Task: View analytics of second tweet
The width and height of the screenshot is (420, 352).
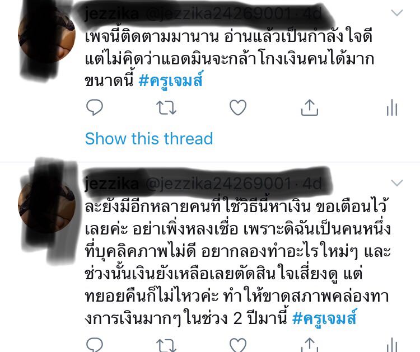Action: 392,345
